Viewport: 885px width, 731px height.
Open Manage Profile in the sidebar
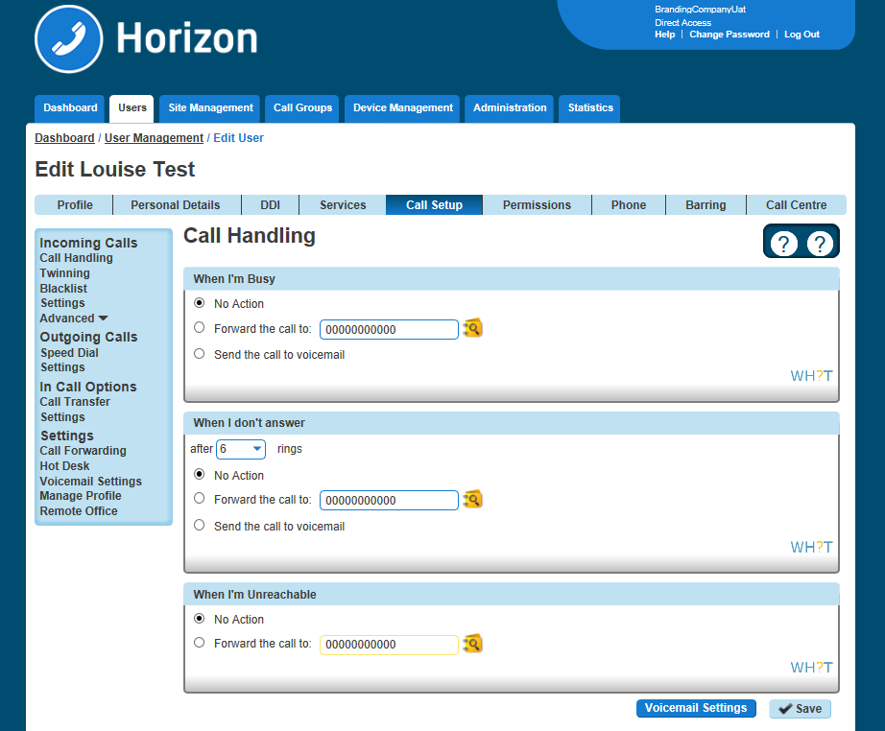click(x=80, y=496)
